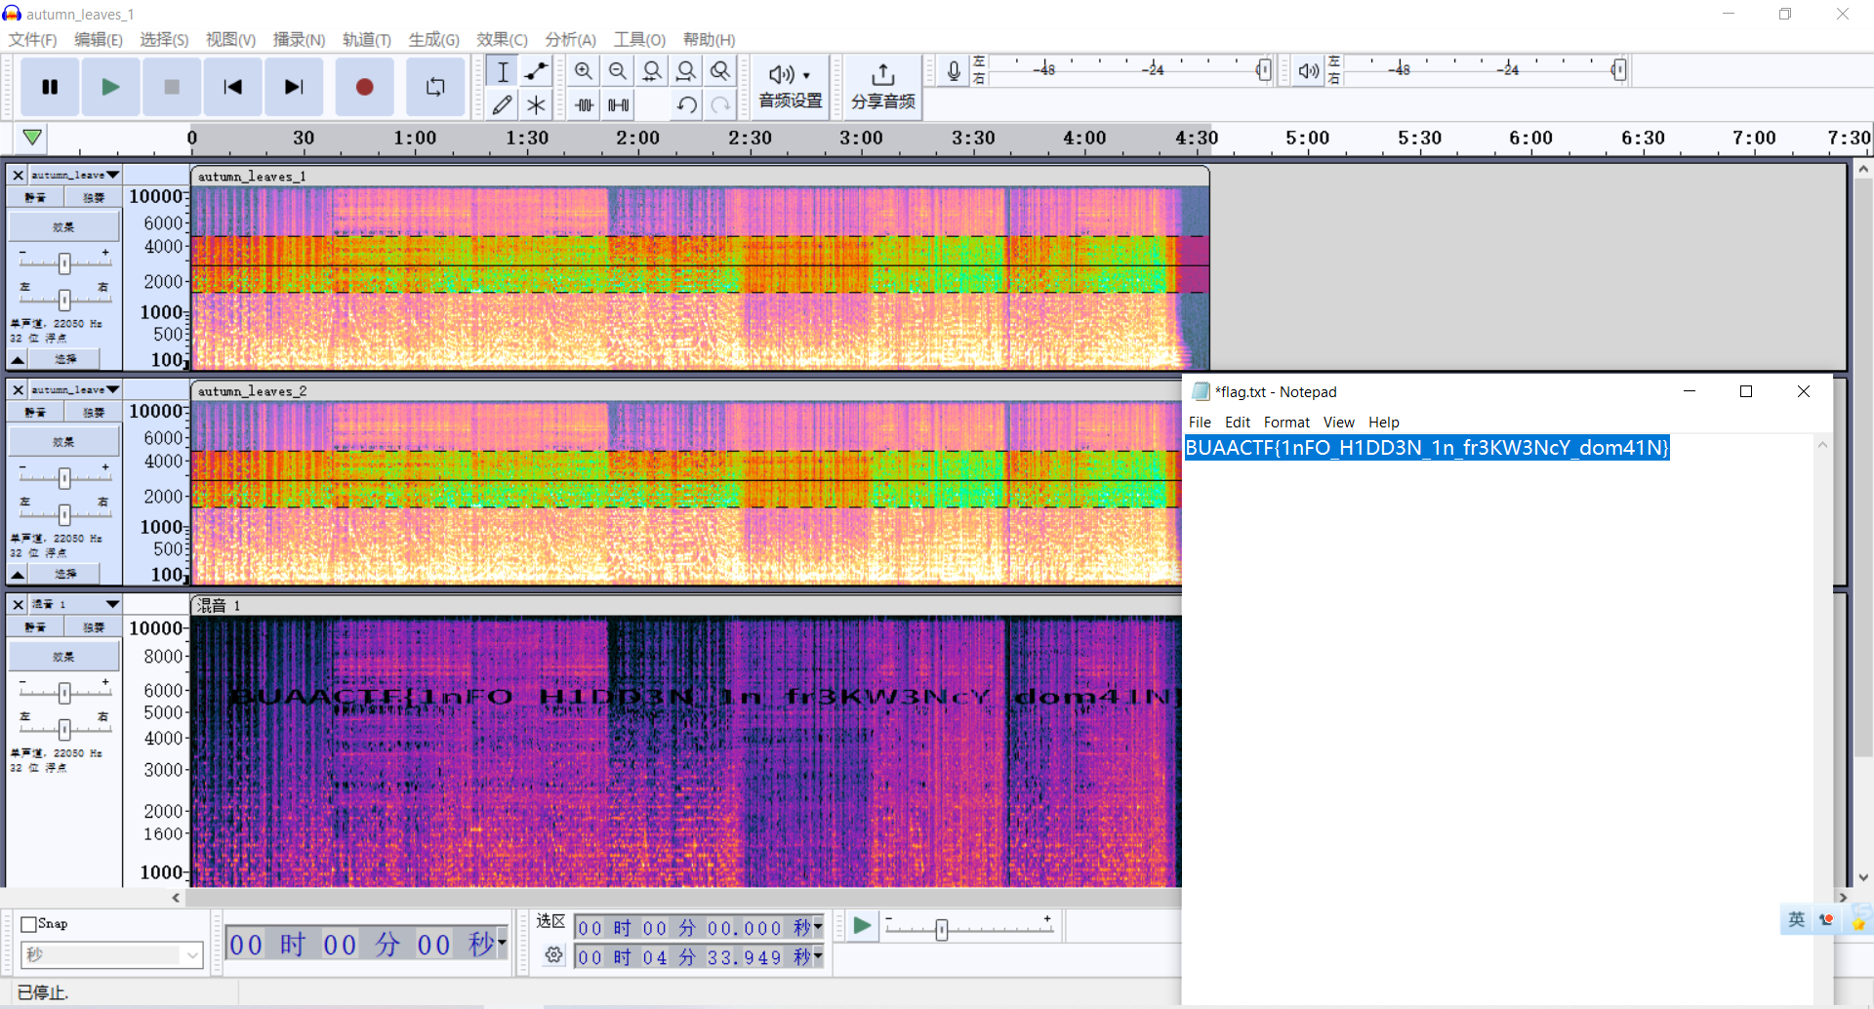Click the 效果 button on the autumn_leaves_1 track
This screenshot has width=1874, height=1009.
[x=63, y=226]
